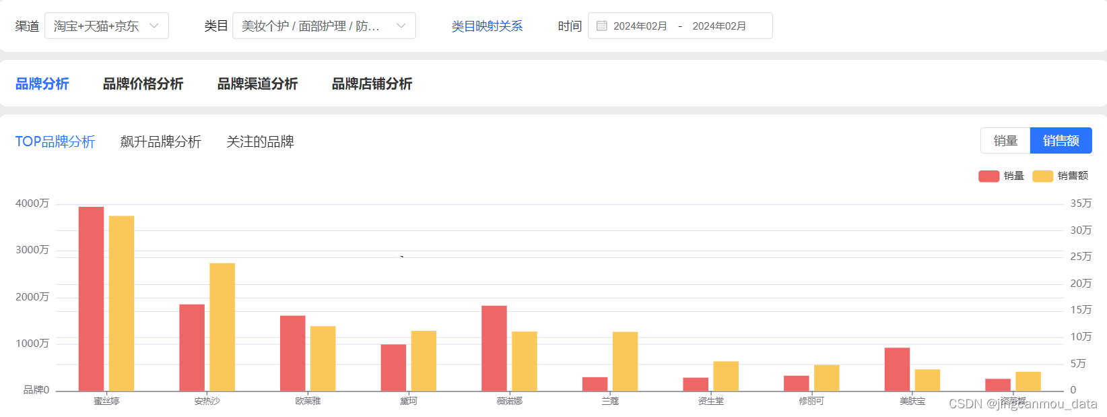Click the red bar for 蜜丝婷
The width and height of the screenshot is (1107, 417).
92,298
